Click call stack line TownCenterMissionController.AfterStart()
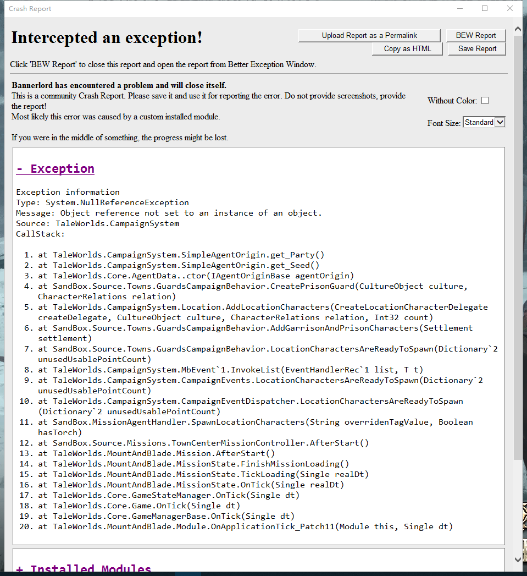 203,443
